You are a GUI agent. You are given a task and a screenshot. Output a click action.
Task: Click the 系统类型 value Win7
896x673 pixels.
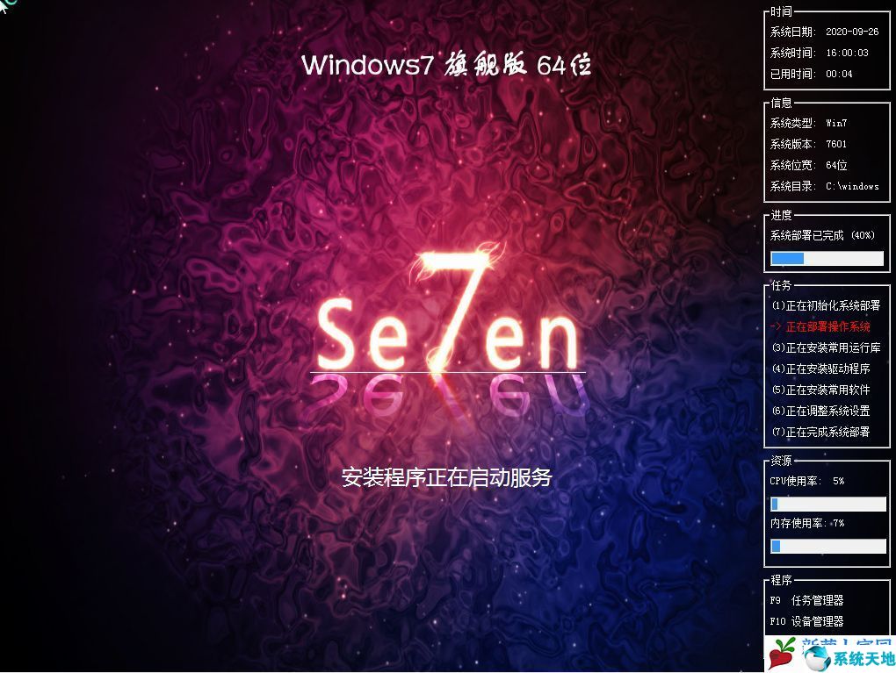click(x=836, y=124)
